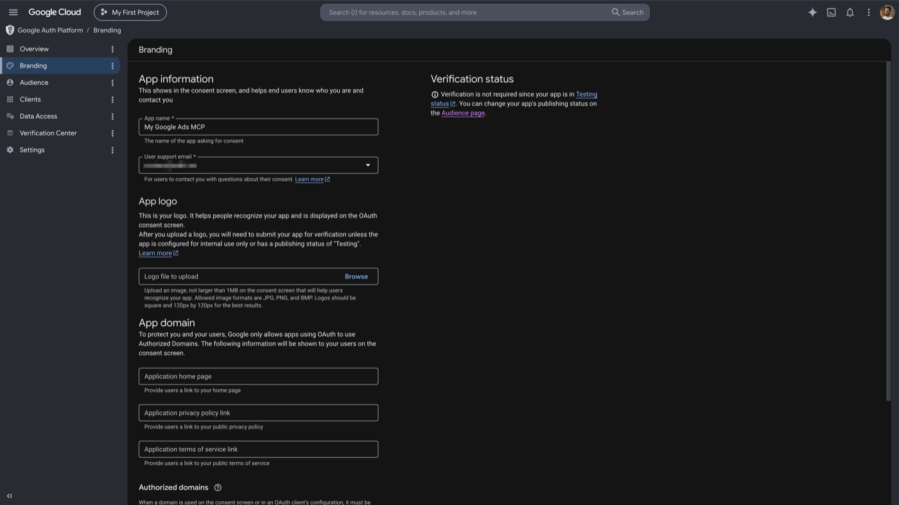899x505 pixels.
Task: Open the Clients section
Action: point(30,99)
